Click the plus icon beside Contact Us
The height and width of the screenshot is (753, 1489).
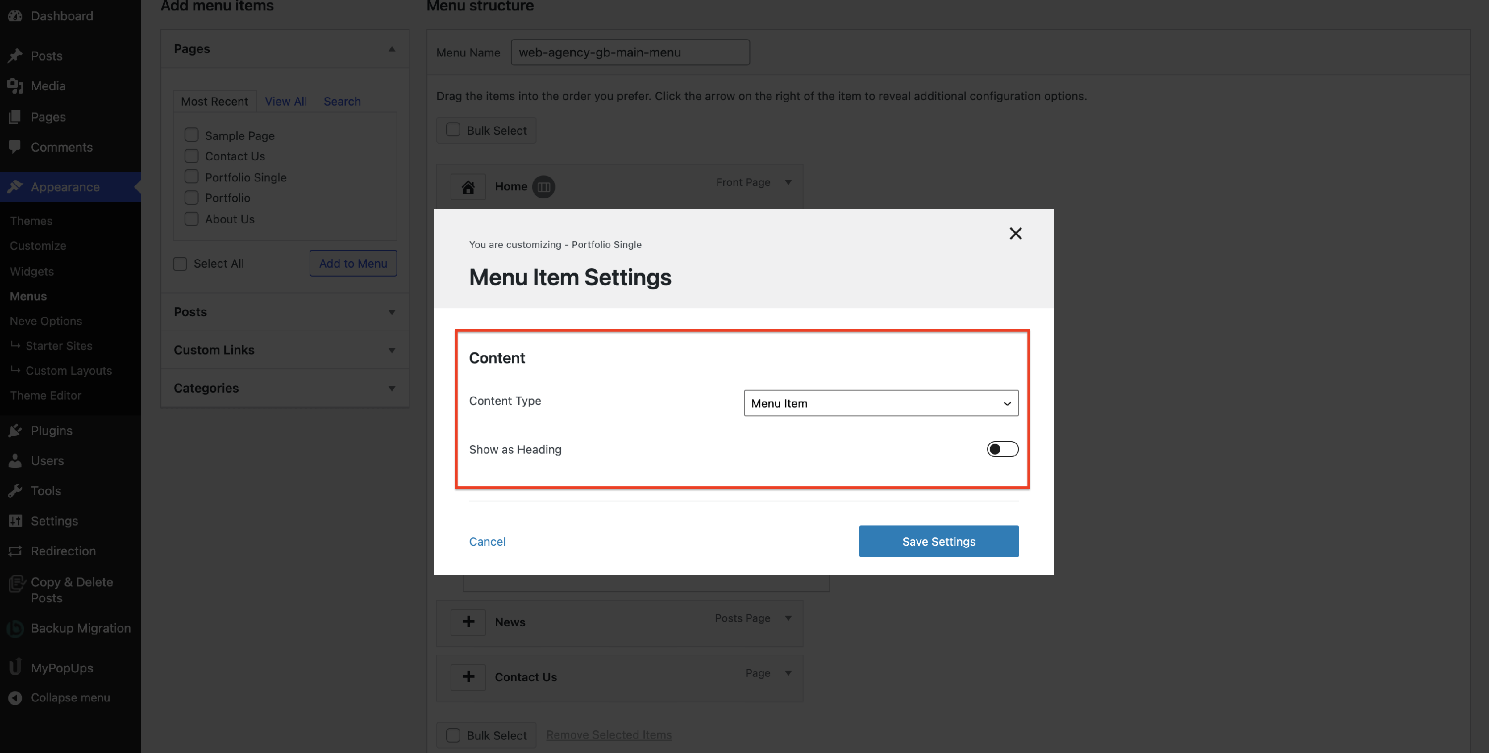468,677
